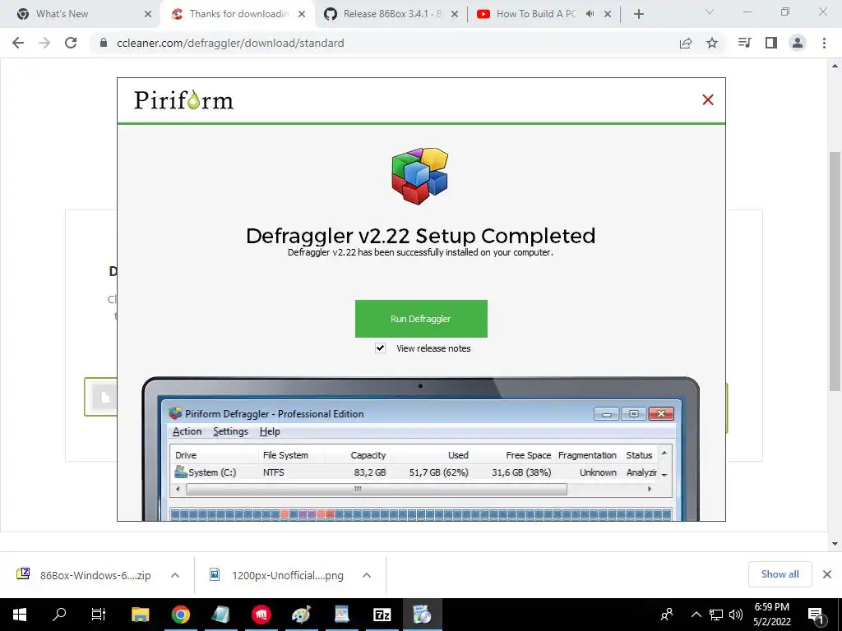Open the Chrome profile menu

pos(798,43)
